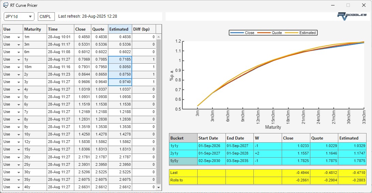Select the 3y Estimated cell 0.9740
Viewport: 372px width, 193px height.
120,82
